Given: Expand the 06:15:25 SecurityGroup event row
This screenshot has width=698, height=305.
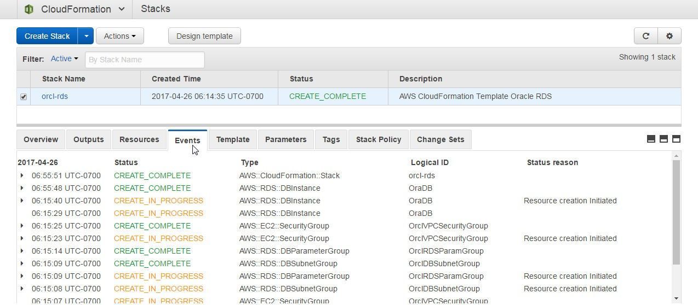Looking at the screenshot, I should coord(22,226).
